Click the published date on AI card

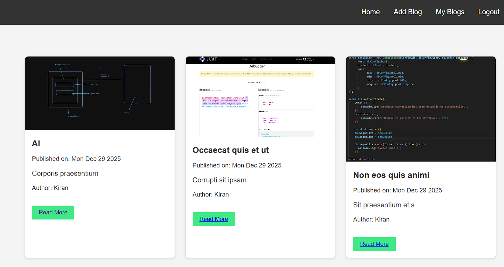76,159
